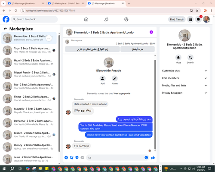Search in conversation with magnifier icon
Viewport: 215px width, 172px height.
pos(190,58)
